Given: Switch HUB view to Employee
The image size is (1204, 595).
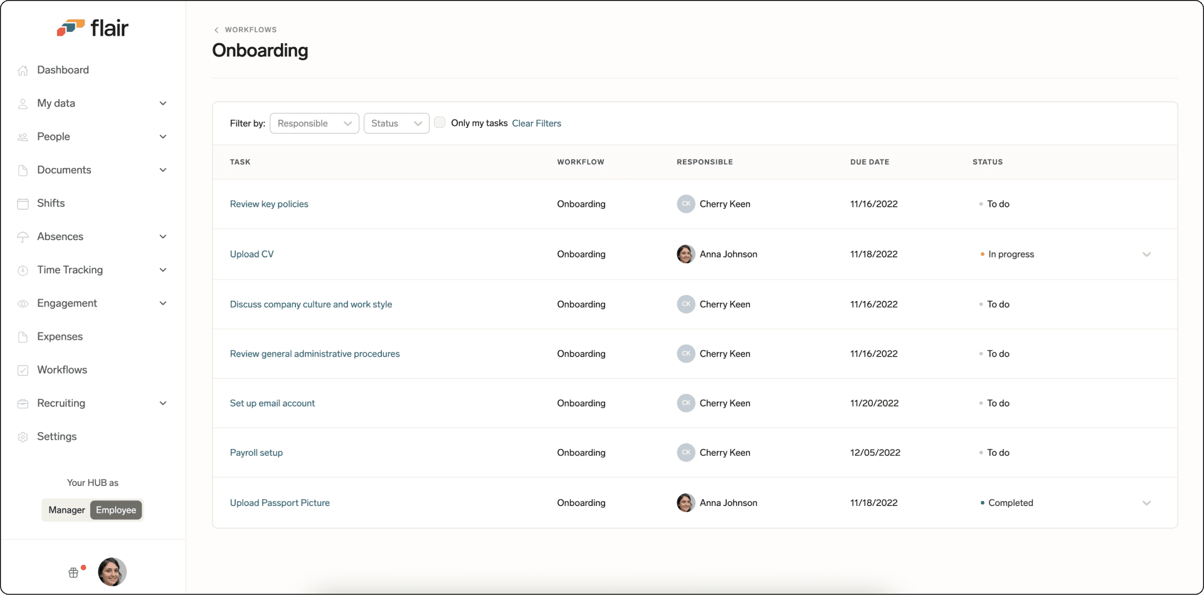Looking at the screenshot, I should point(116,510).
